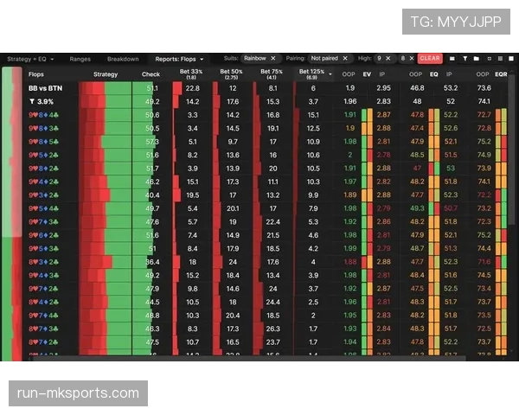Viewport: 519px width, 415px height.
Task: Remove the Not paired filter
Action: [344, 59]
